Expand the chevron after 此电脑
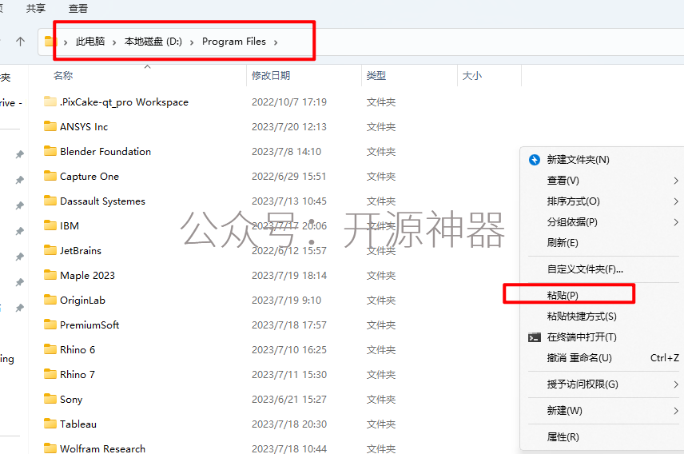This screenshot has height=454, width=684. click(x=114, y=42)
